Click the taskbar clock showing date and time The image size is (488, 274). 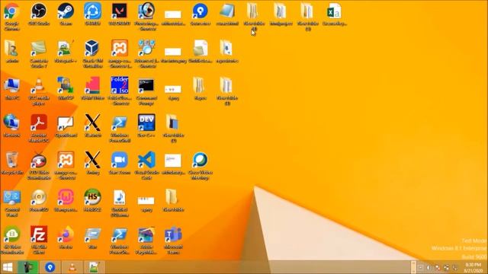(x=473, y=267)
